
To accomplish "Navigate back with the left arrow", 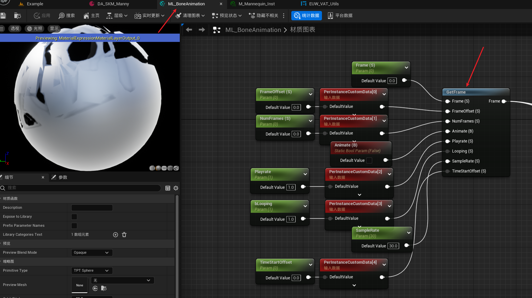I will pyautogui.click(x=189, y=30).
